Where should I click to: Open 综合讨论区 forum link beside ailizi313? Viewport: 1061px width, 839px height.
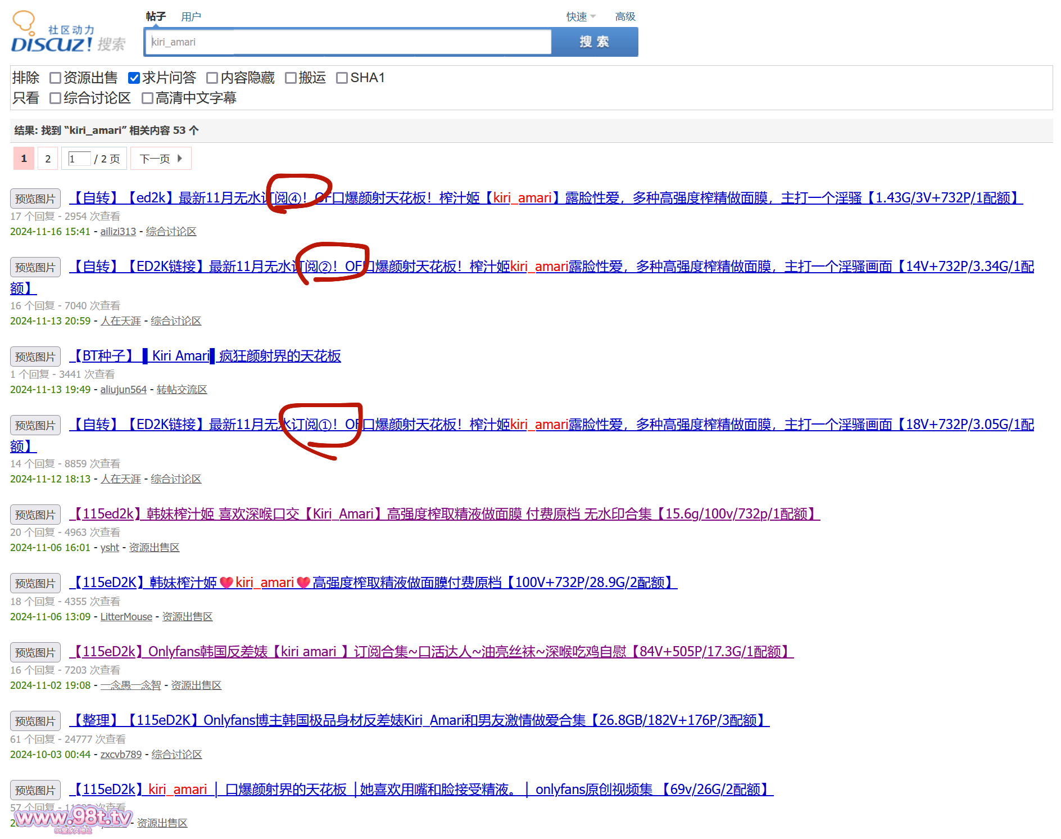pos(171,232)
